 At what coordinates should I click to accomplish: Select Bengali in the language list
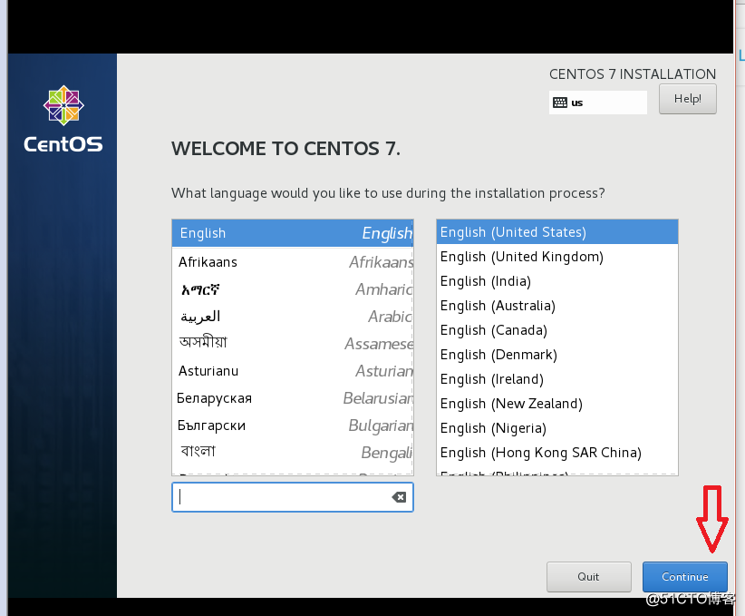pyautogui.click(x=293, y=453)
